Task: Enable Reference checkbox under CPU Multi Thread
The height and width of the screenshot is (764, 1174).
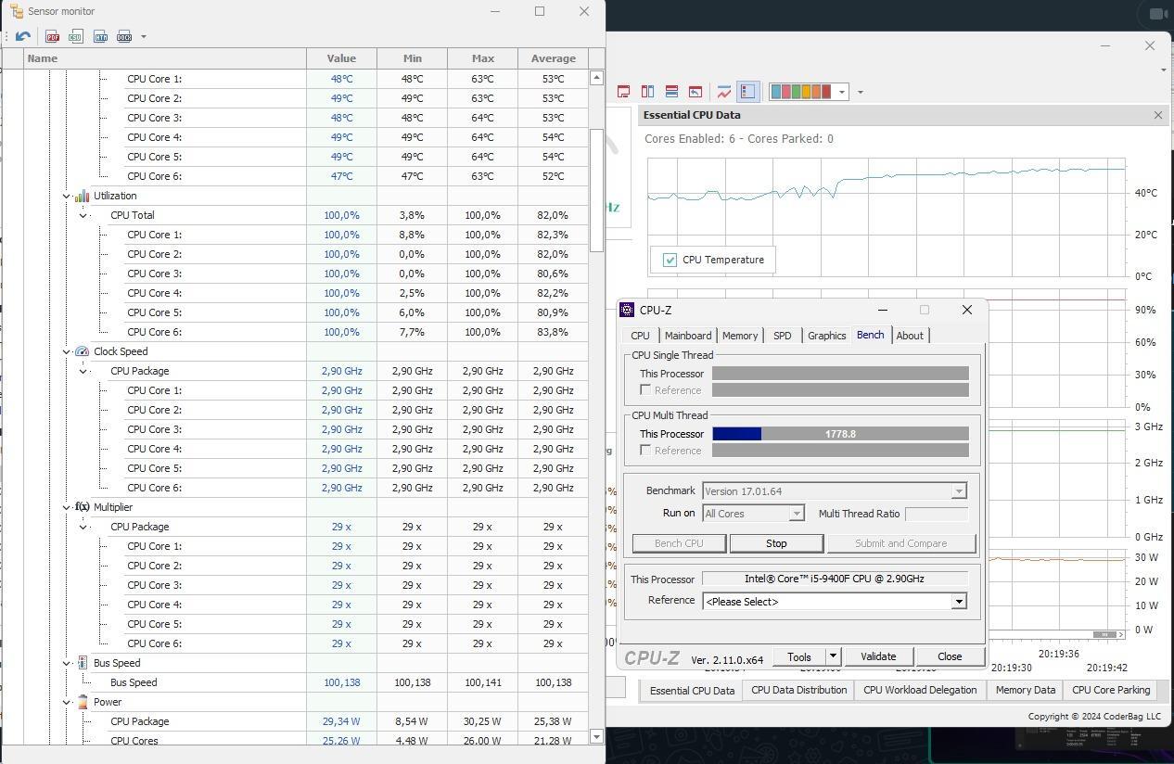Action: (645, 451)
